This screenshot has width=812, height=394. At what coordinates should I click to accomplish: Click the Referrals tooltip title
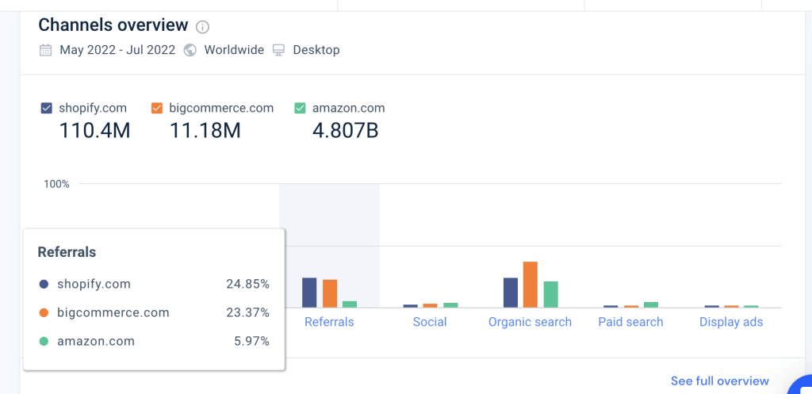tap(67, 252)
